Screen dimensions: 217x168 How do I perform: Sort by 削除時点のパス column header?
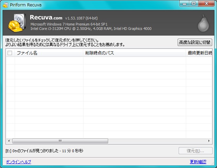134,53
